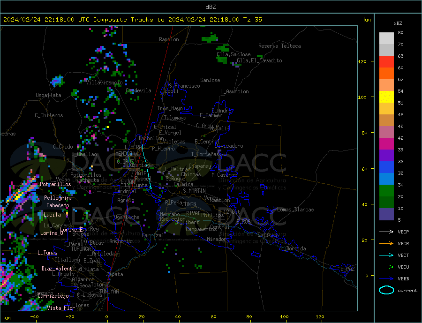Click the green 20 dBZ legend swatch
The width and height of the screenshot is (422, 323).
pyautogui.click(x=386, y=191)
